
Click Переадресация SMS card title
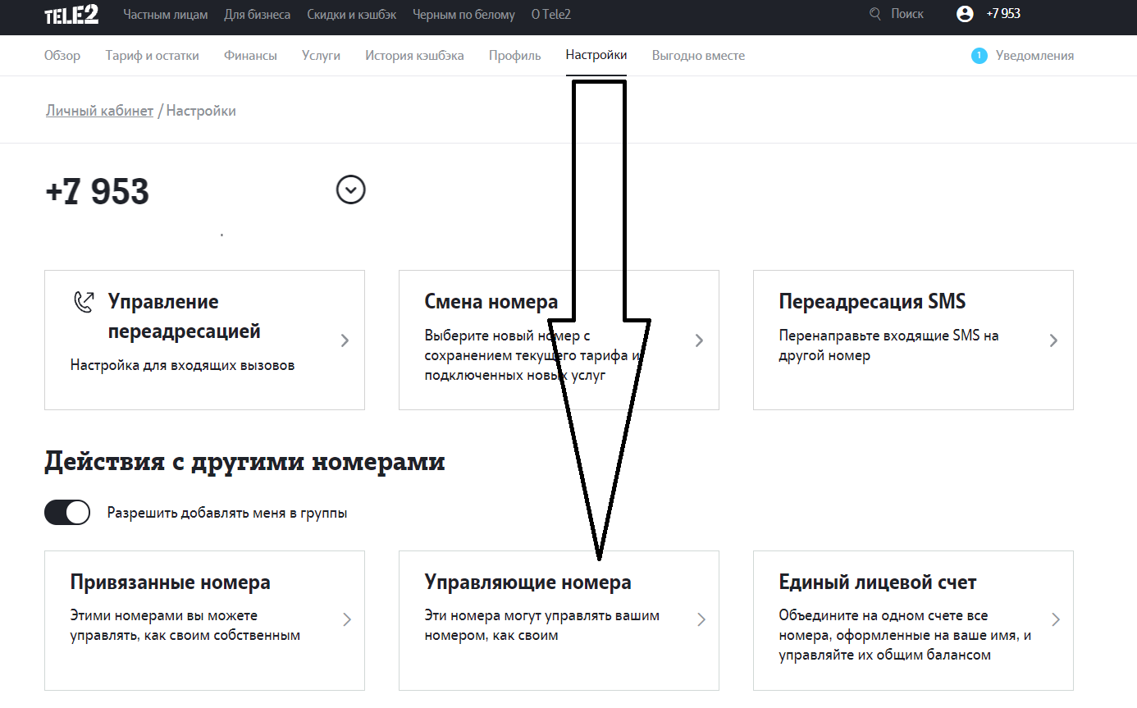click(x=873, y=302)
